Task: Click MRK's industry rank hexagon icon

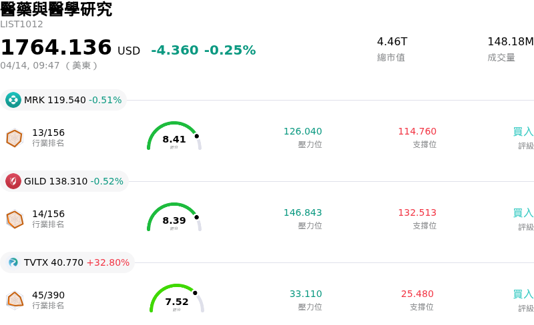Action: point(15,138)
